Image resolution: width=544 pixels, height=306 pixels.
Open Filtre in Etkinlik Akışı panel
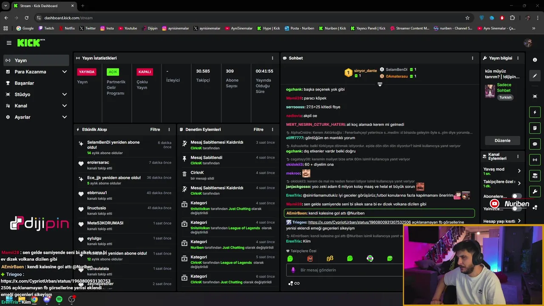[x=155, y=130]
